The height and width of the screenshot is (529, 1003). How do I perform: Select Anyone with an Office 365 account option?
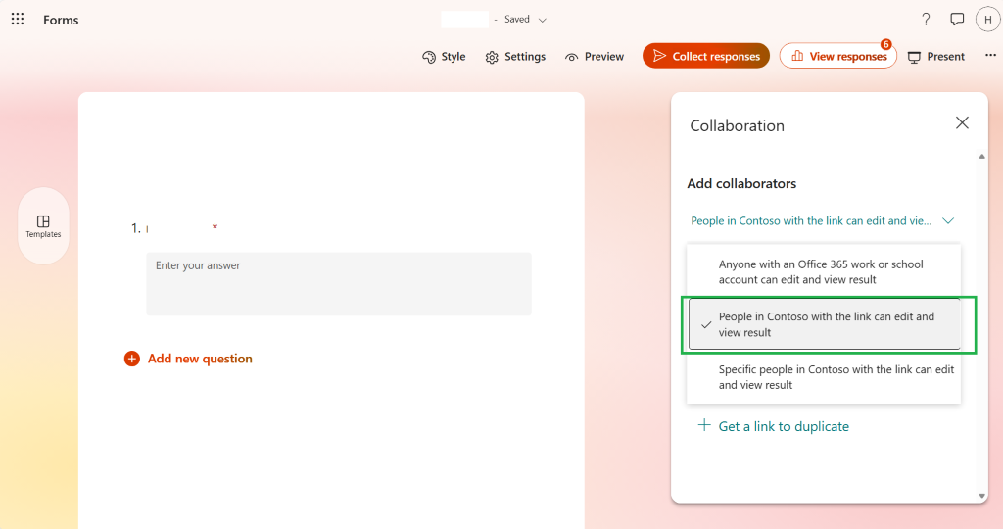tap(824, 272)
